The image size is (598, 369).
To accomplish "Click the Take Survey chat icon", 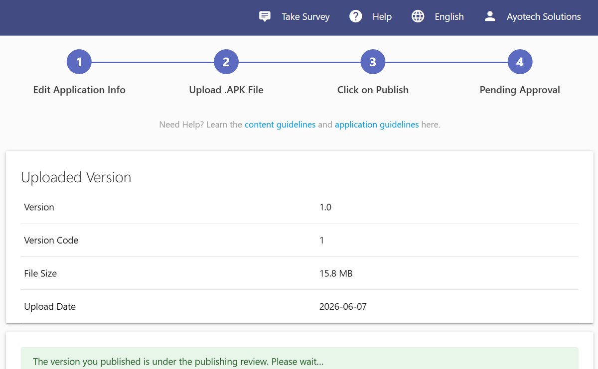I will click(x=265, y=16).
